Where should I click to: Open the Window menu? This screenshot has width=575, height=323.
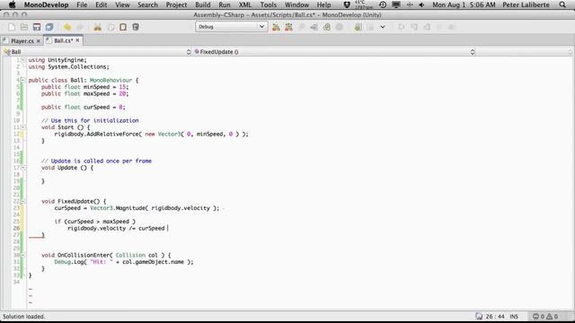point(296,4)
